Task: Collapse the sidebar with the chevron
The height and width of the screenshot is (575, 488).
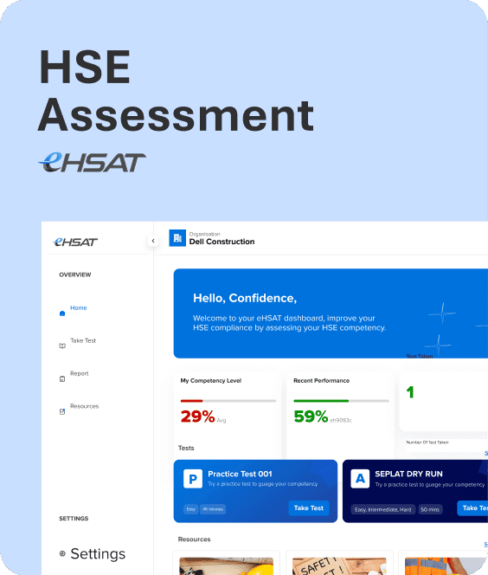Action: point(153,241)
